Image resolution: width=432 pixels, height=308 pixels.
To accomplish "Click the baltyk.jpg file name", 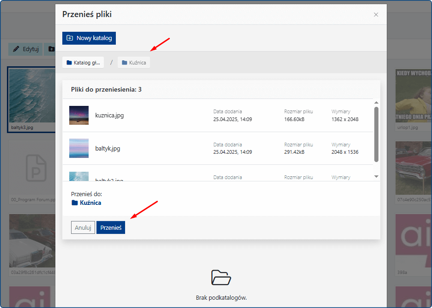I will 108,149.
